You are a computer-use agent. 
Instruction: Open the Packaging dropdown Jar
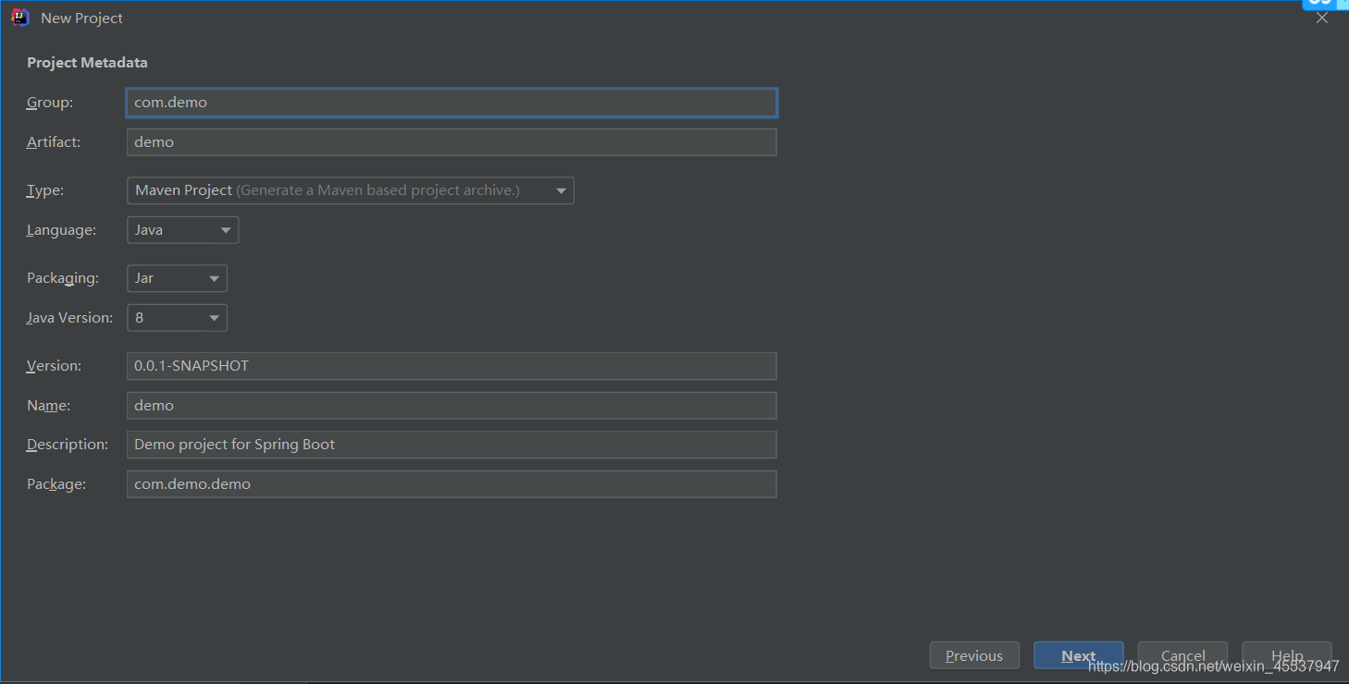click(x=177, y=278)
